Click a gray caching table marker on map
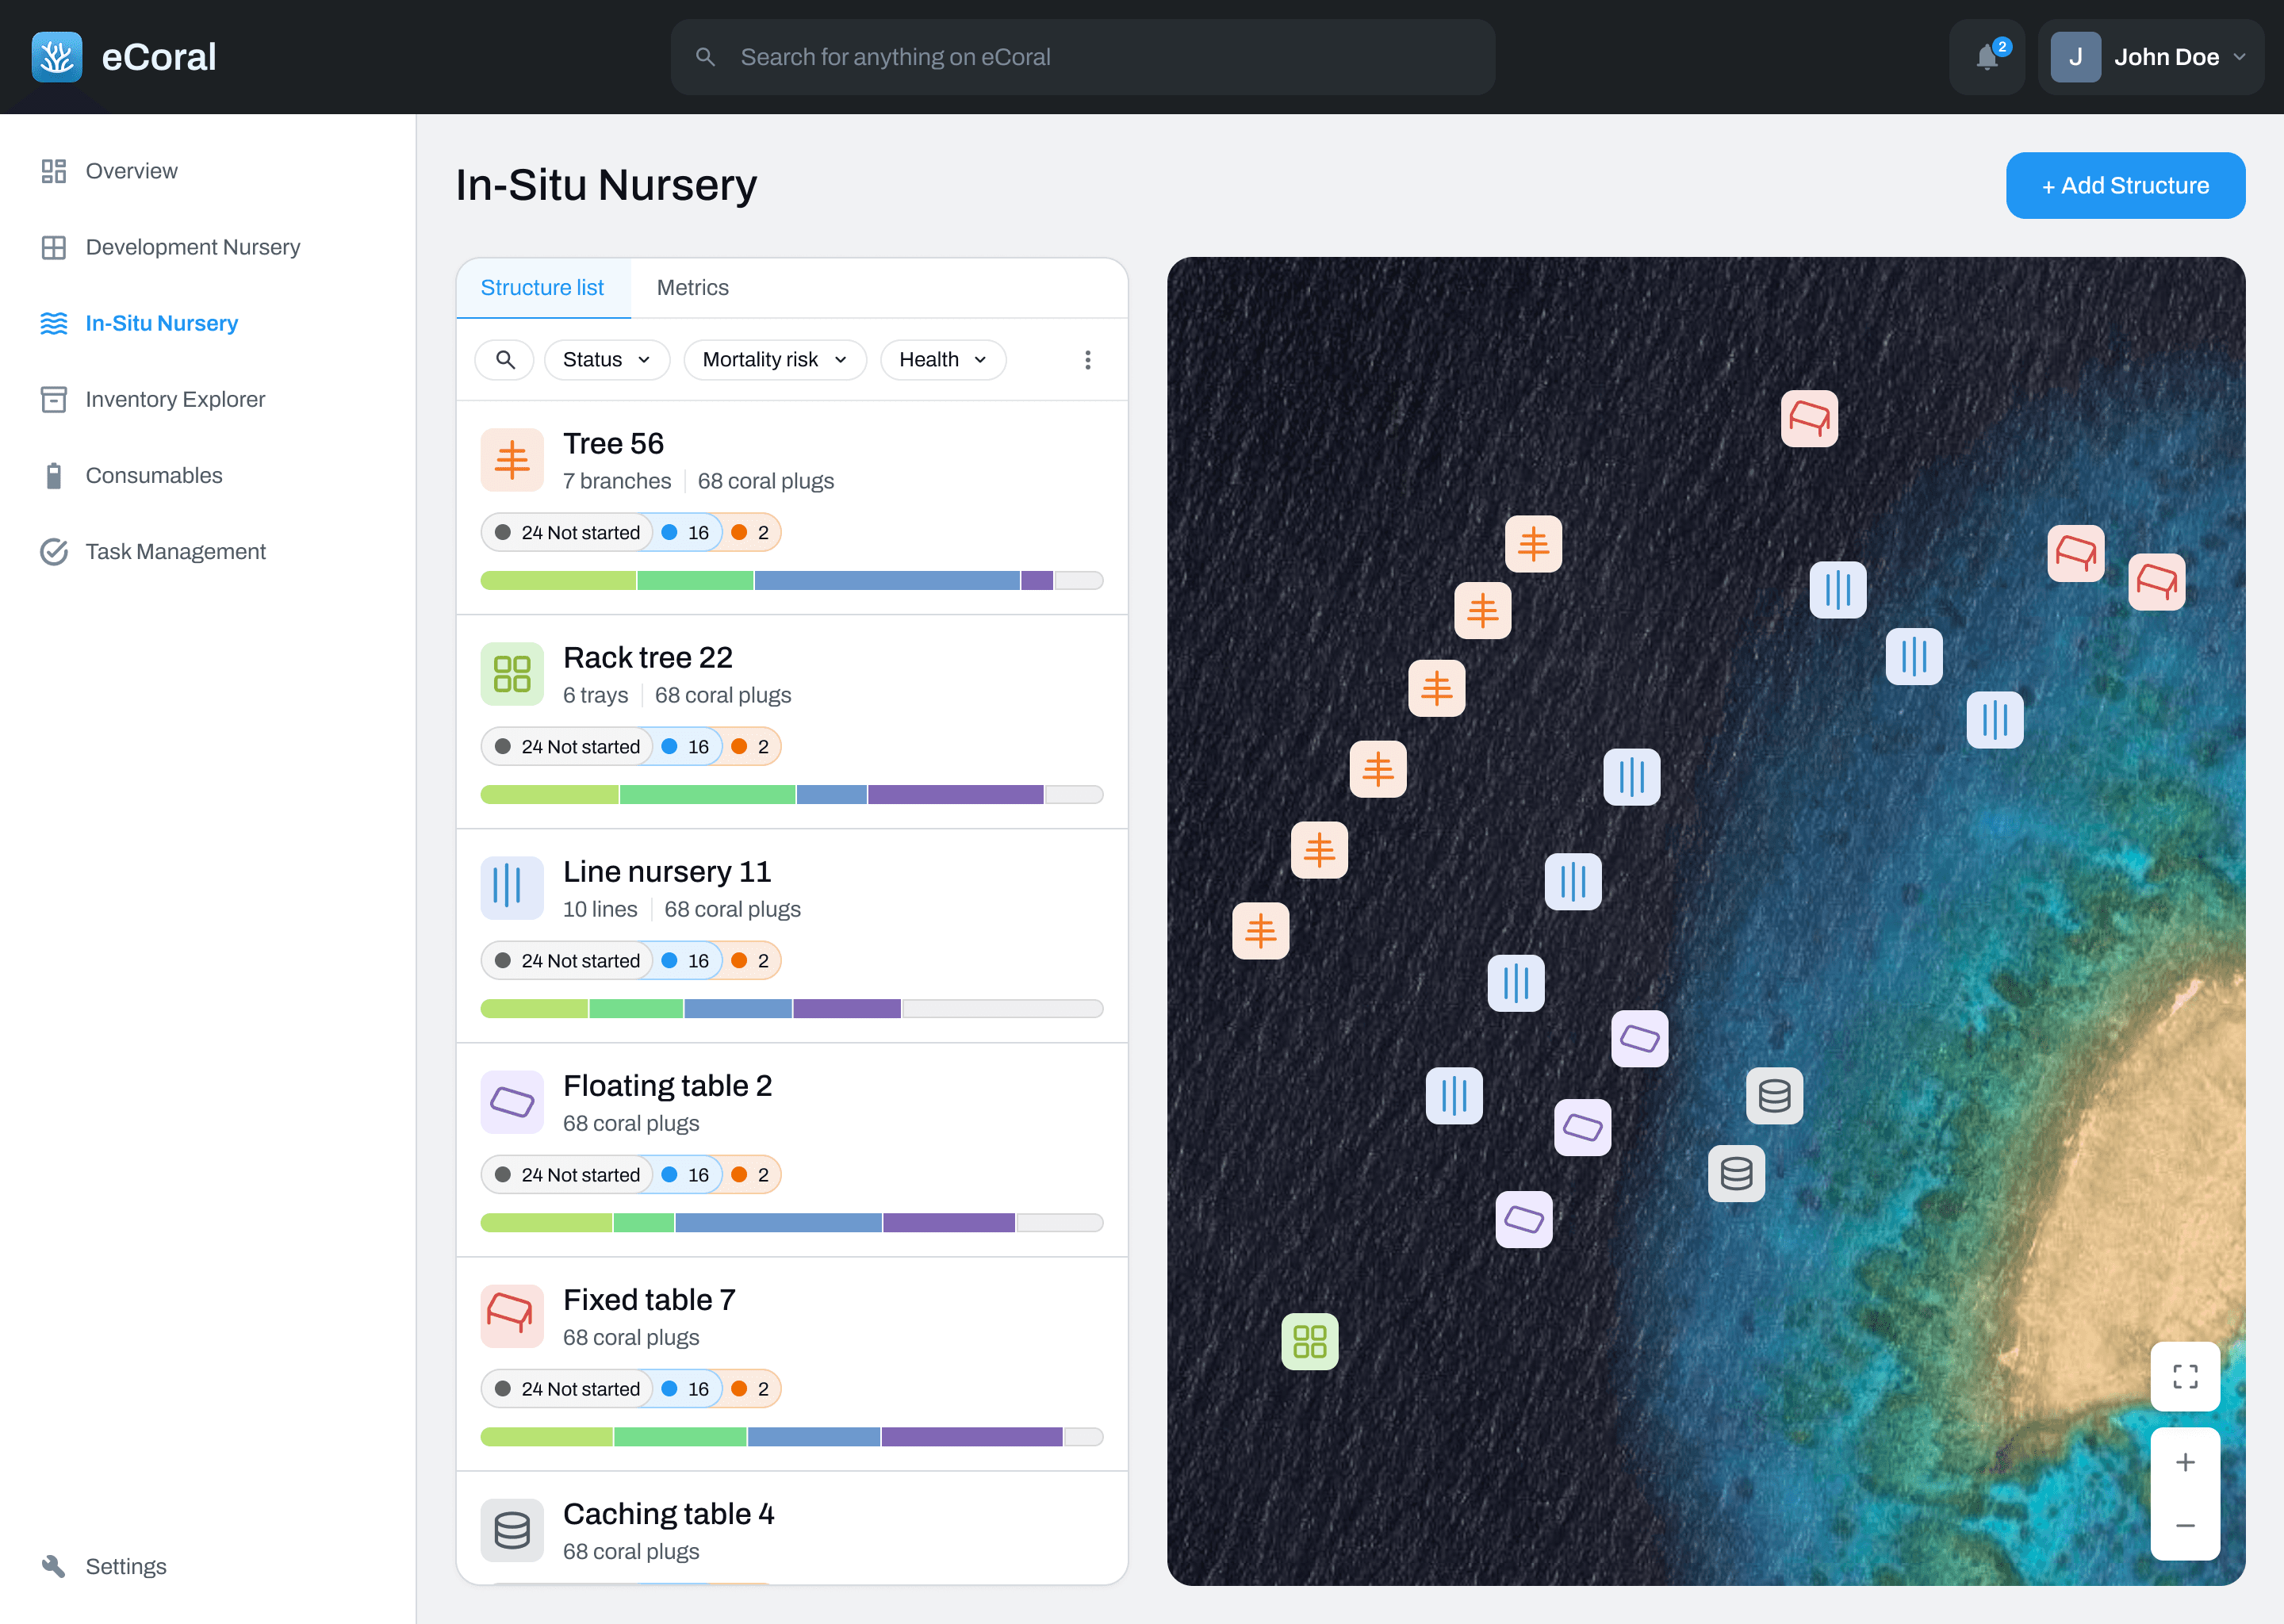2284x1624 pixels. 1774,1095
